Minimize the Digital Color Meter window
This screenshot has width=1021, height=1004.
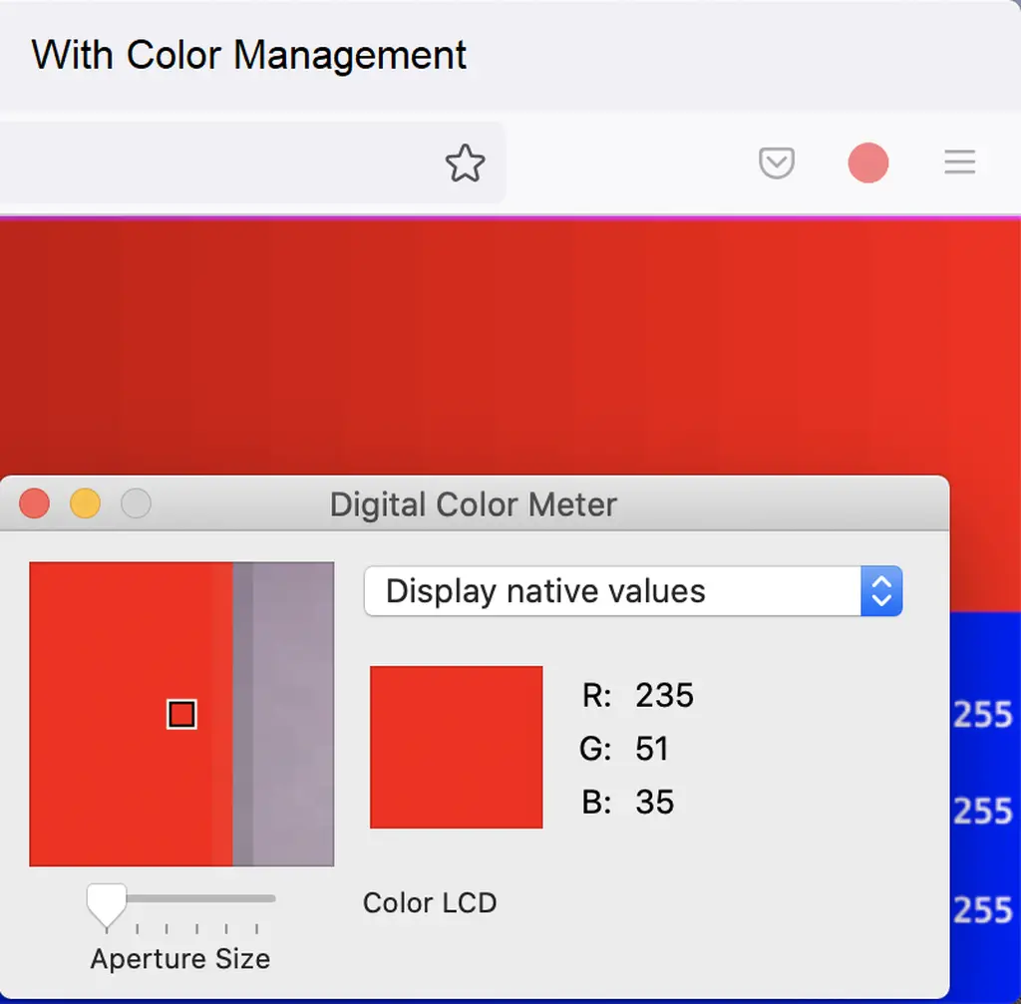pyautogui.click(x=85, y=503)
